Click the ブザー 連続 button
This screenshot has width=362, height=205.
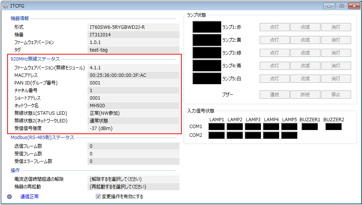pos(274,94)
